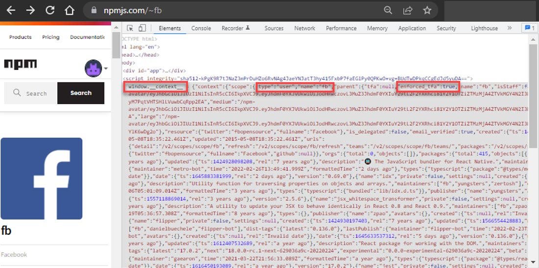539x268 pixels.
Task: Show more DevTools tabs with chevrons
Action: click(x=510, y=28)
